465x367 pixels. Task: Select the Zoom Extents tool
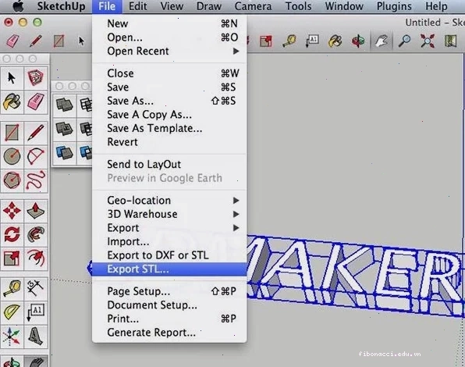click(428, 41)
